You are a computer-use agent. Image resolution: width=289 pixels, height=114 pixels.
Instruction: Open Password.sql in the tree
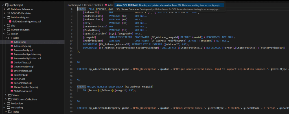coord(21,75)
